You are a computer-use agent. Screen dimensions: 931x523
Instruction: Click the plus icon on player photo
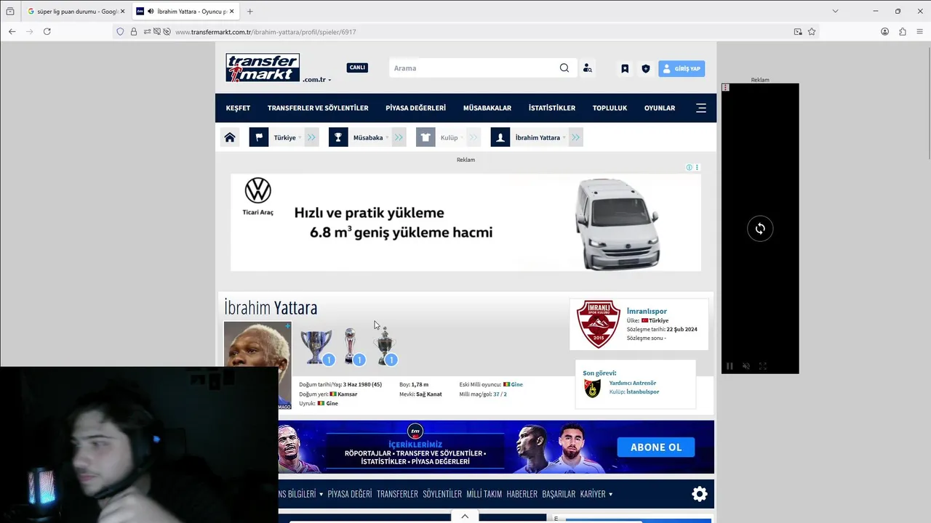click(x=287, y=326)
